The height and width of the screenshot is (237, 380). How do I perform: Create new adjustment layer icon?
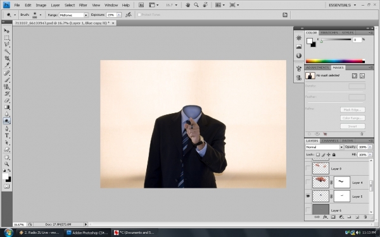(x=341, y=217)
